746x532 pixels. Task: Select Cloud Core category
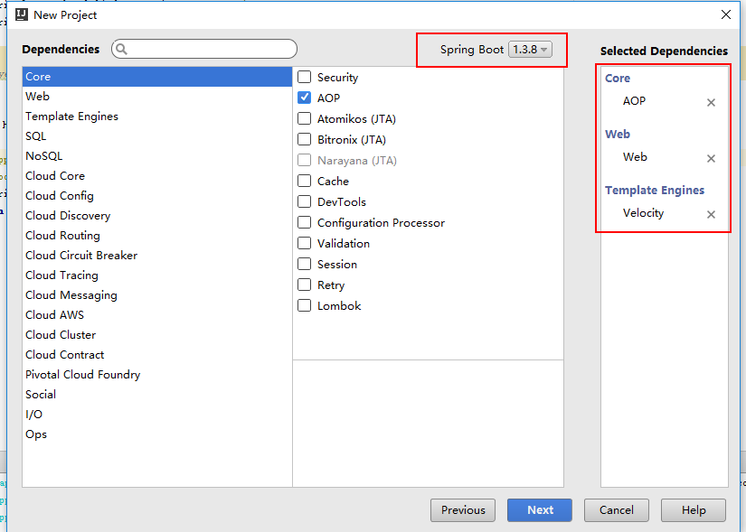pyautogui.click(x=157, y=176)
